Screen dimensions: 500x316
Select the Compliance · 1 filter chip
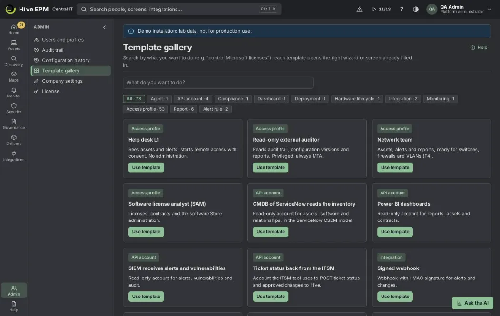[x=233, y=99]
